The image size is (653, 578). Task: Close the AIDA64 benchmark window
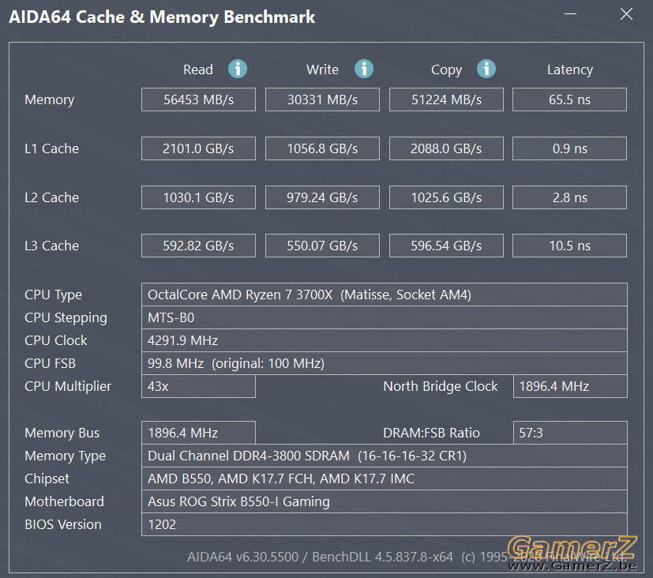pos(626,14)
